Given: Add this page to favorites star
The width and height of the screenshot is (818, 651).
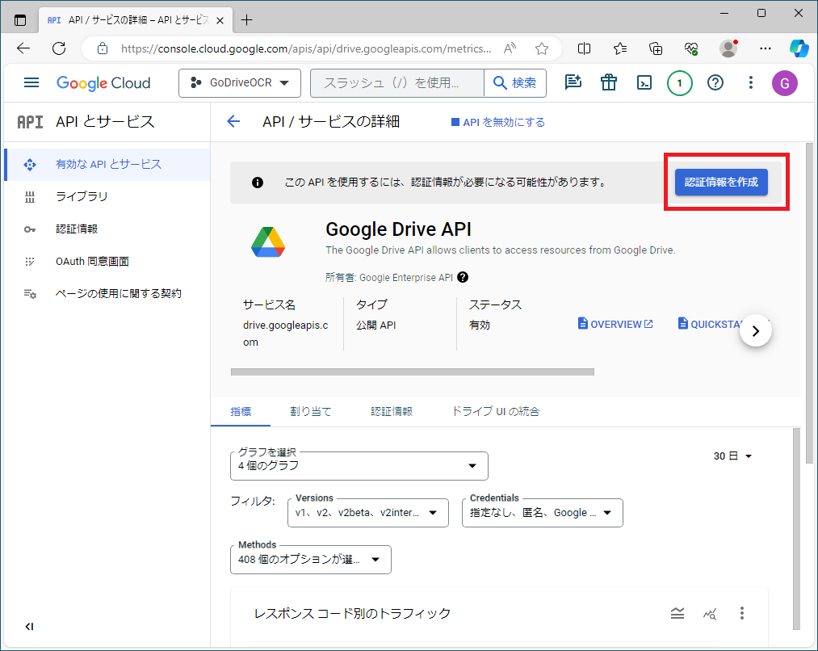Looking at the screenshot, I should 542,48.
